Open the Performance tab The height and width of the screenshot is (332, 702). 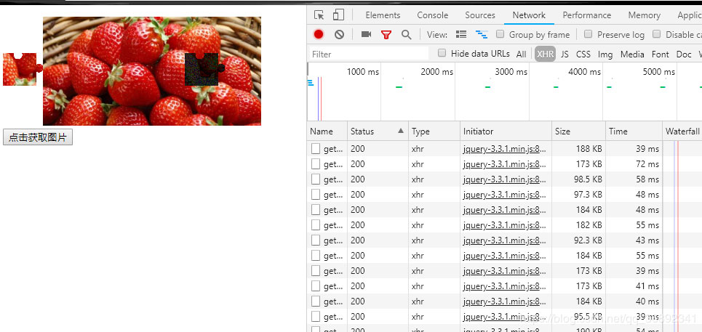click(586, 15)
